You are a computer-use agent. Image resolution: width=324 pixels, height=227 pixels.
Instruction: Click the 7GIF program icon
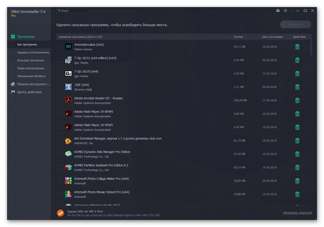pos(68,87)
